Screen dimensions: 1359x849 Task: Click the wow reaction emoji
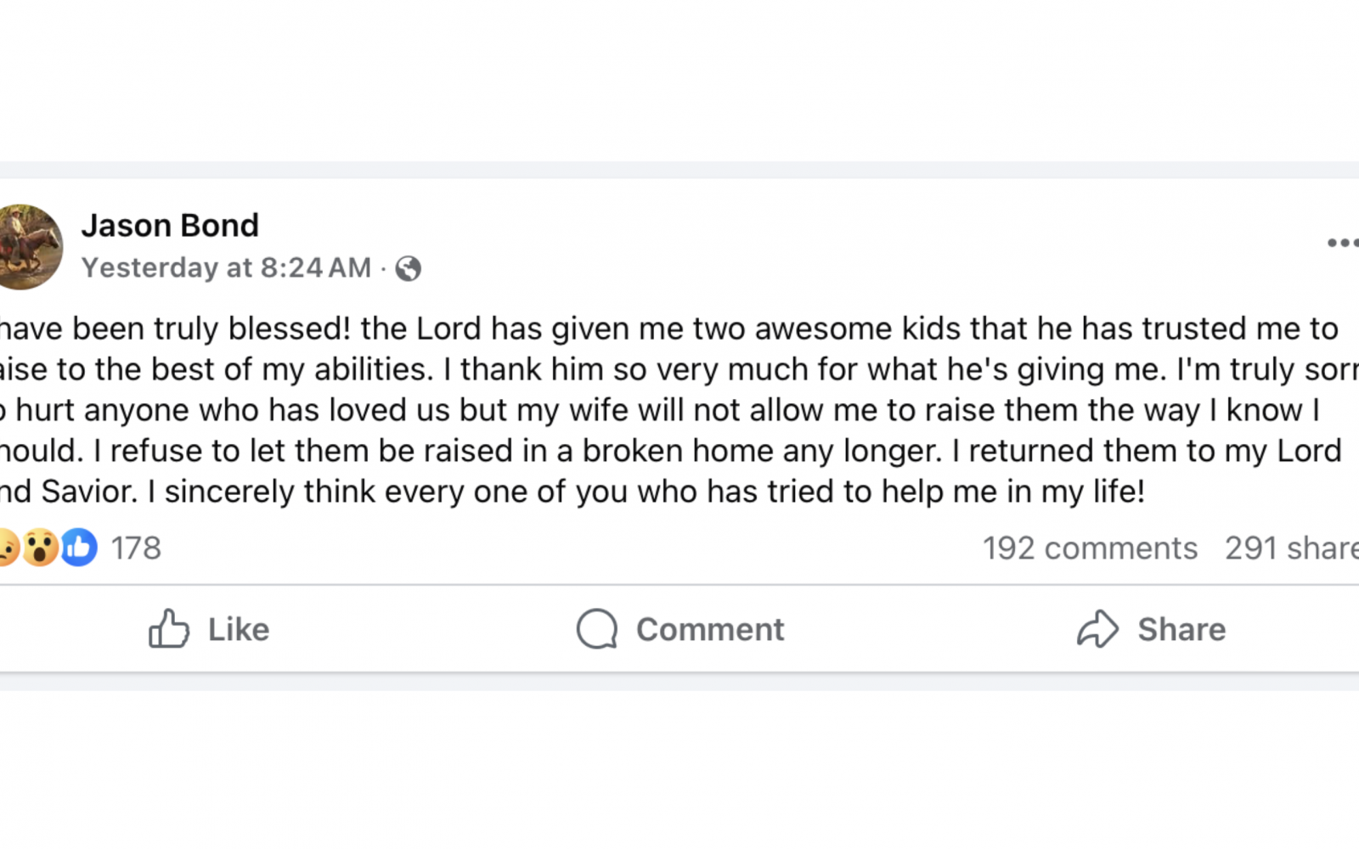tap(41, 548)
